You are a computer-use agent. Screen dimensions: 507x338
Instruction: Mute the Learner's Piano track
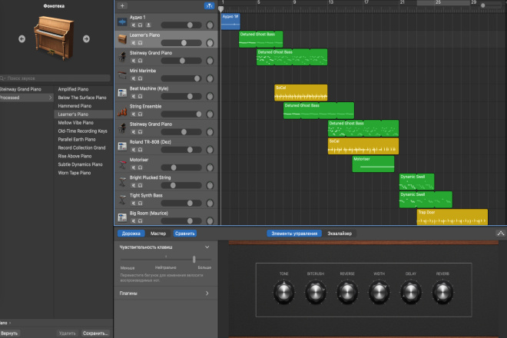[133, 43]
